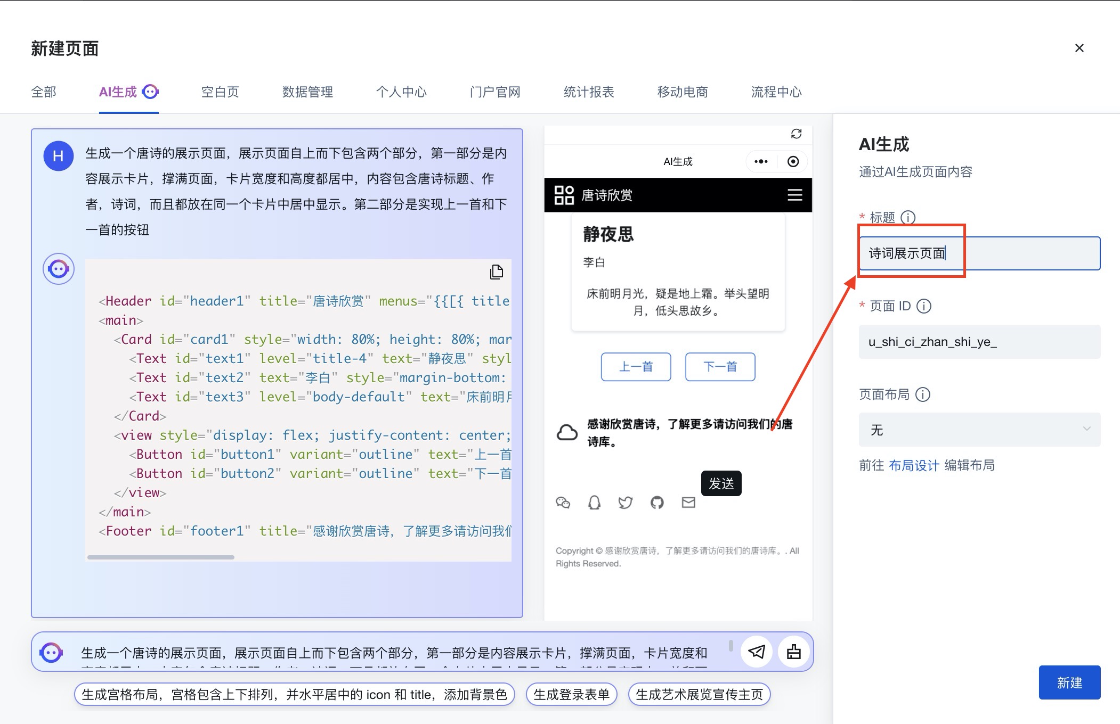This screenshot has height=724, width=1120.
Task: Open the 个人中心 tab
Action: (401, 92)
